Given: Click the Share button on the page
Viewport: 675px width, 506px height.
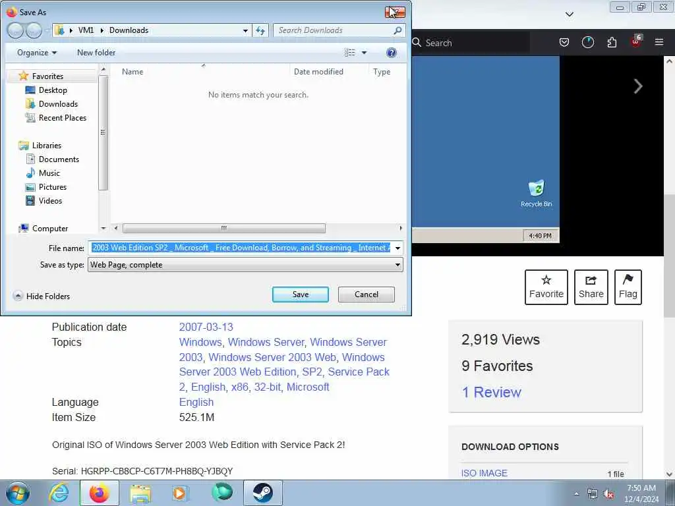Looking at the screenshot, I should click(x=591, y=287).
